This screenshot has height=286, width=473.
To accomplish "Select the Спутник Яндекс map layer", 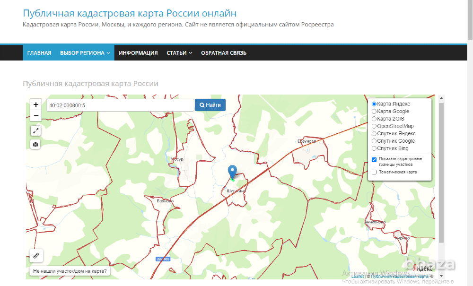I will point(373,133).
